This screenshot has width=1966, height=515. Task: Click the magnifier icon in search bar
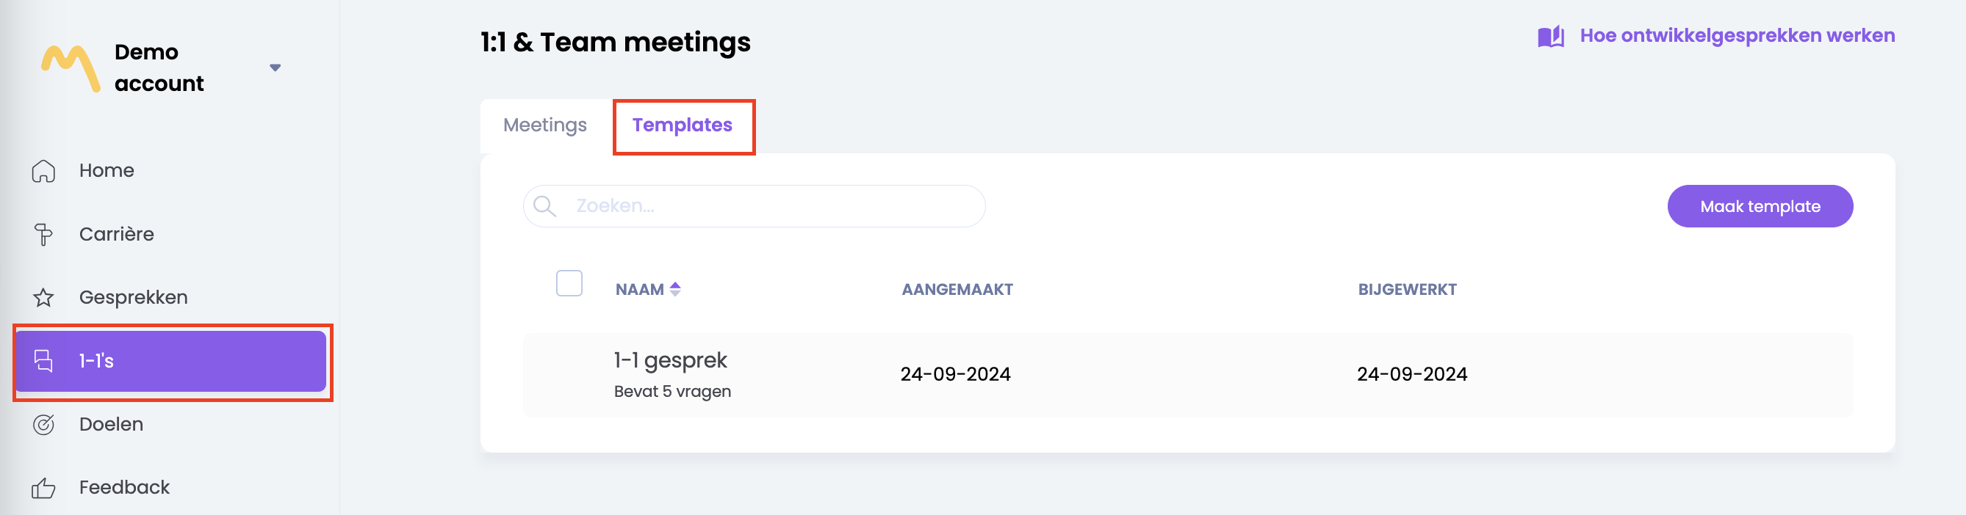[x=544, y=206]
